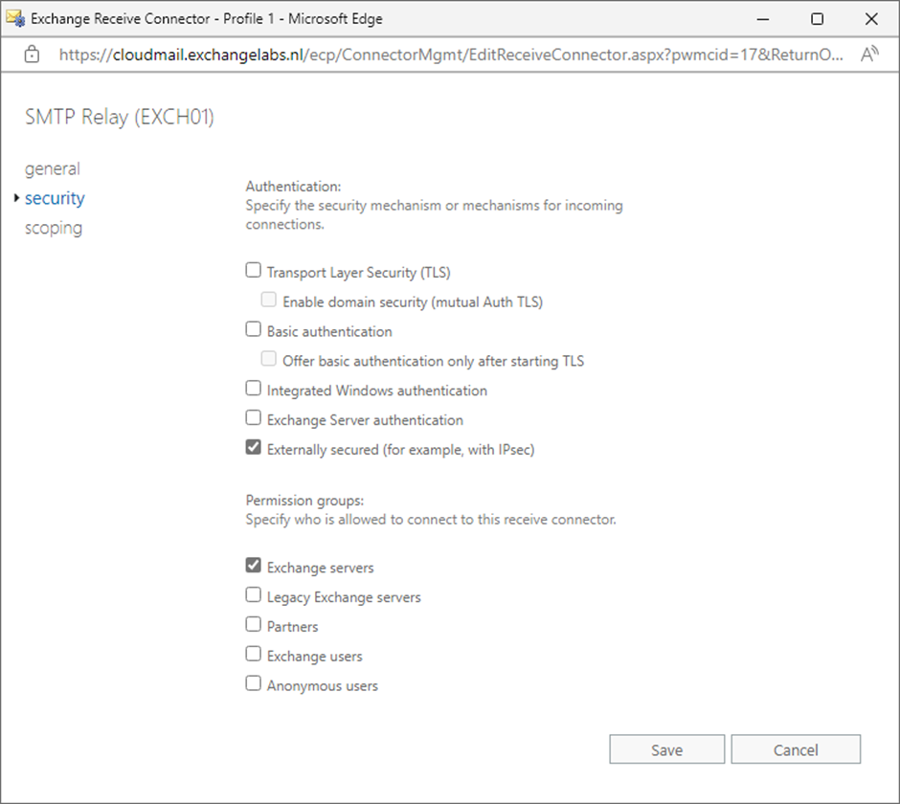
Task: Click the Authentication: label
Action: (293, 187)
